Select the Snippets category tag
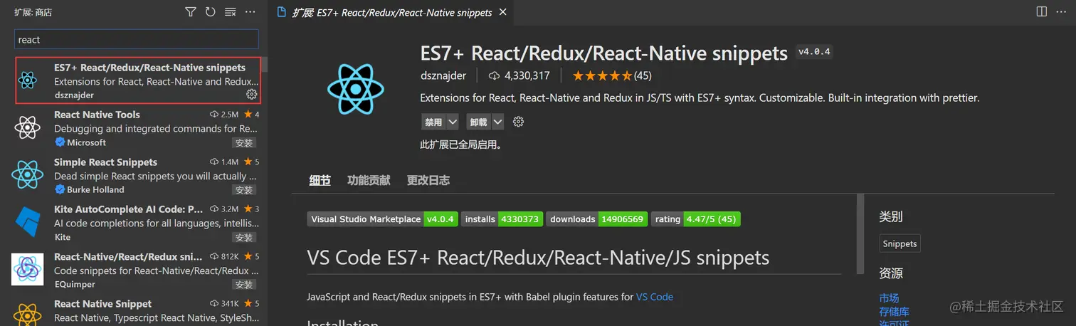 [x=900, y=243]
